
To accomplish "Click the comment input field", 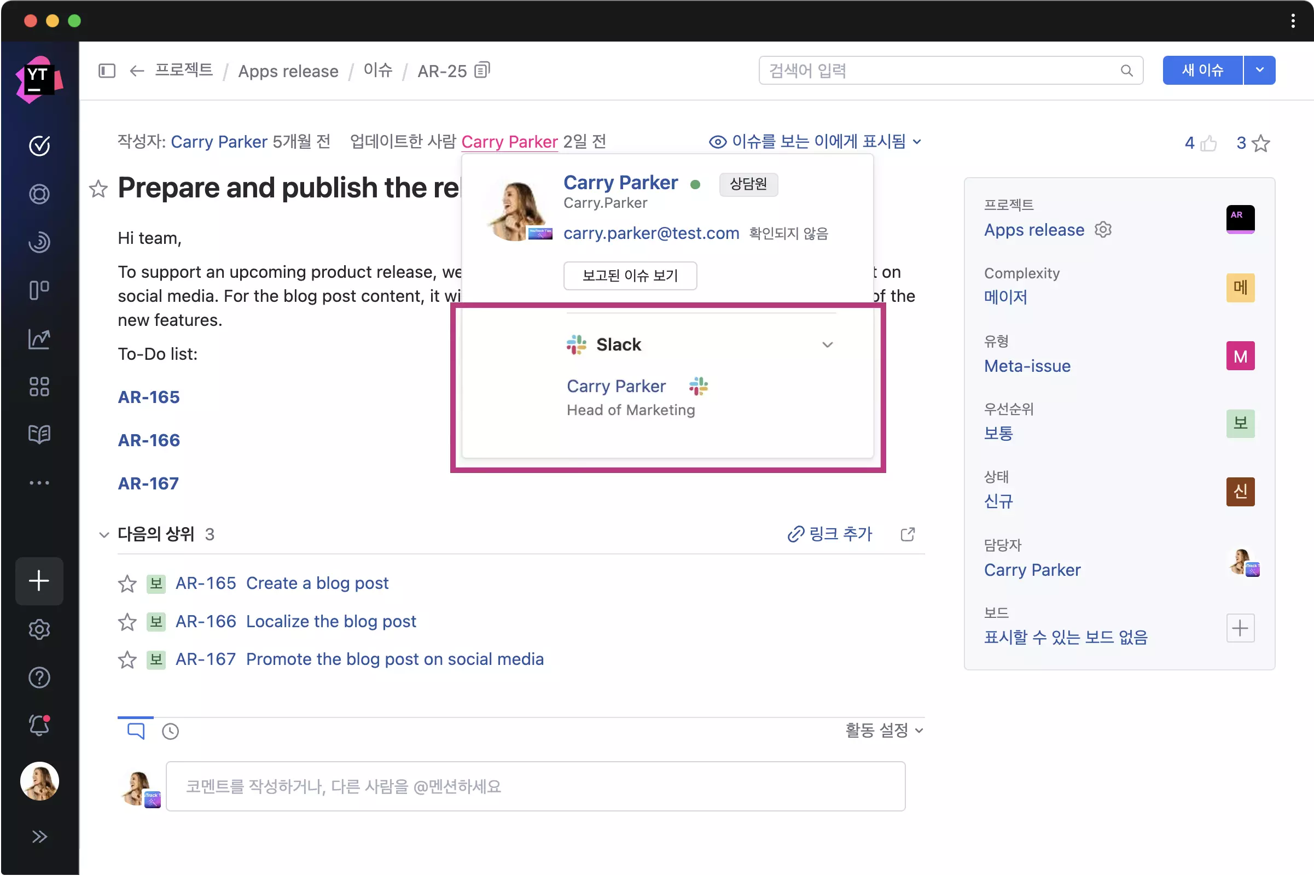I will coord(536,786).
